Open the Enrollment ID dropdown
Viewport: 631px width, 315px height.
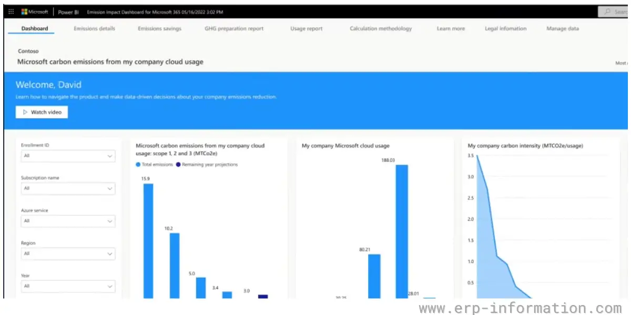click(68, 156)
